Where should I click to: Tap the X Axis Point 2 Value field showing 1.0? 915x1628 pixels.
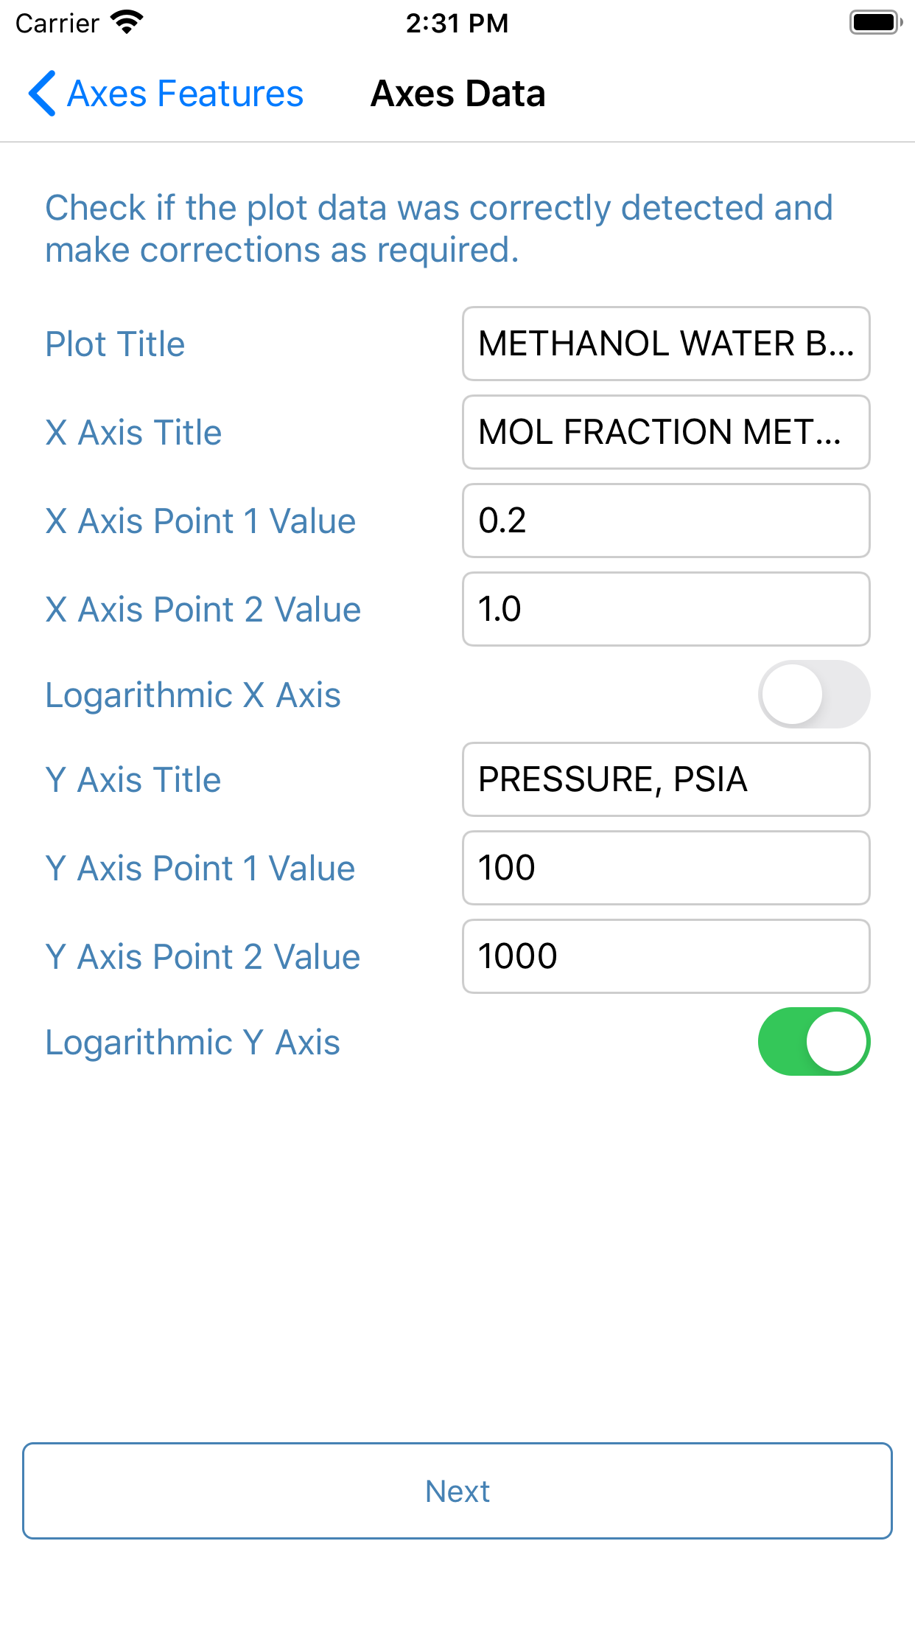coord(665,609)
